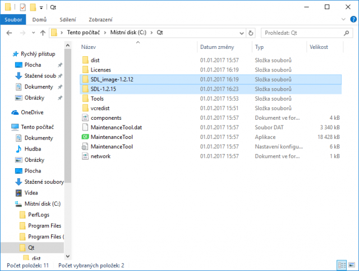This screenshot has width=359, height=271.
Task: Open Quick Access Toolbar customize dropdown
Action: (41, 8)
